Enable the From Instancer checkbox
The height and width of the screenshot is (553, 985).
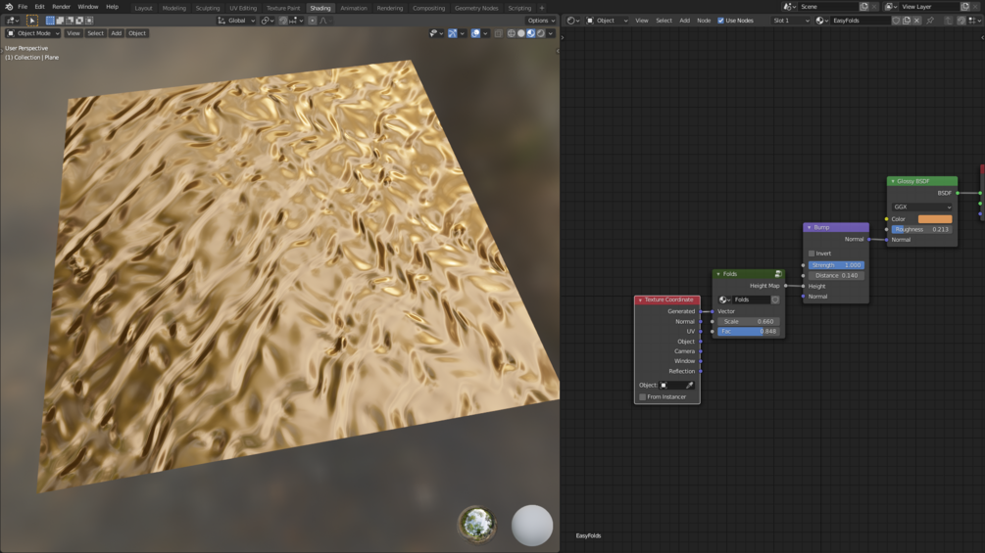coord(643,396)
